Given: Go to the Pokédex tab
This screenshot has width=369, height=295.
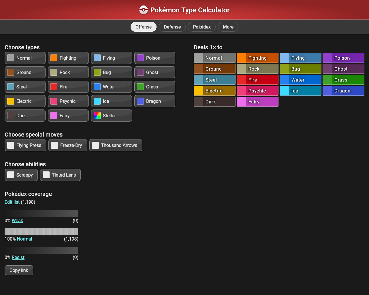Looking at the screenshot, I should point(202,27).
